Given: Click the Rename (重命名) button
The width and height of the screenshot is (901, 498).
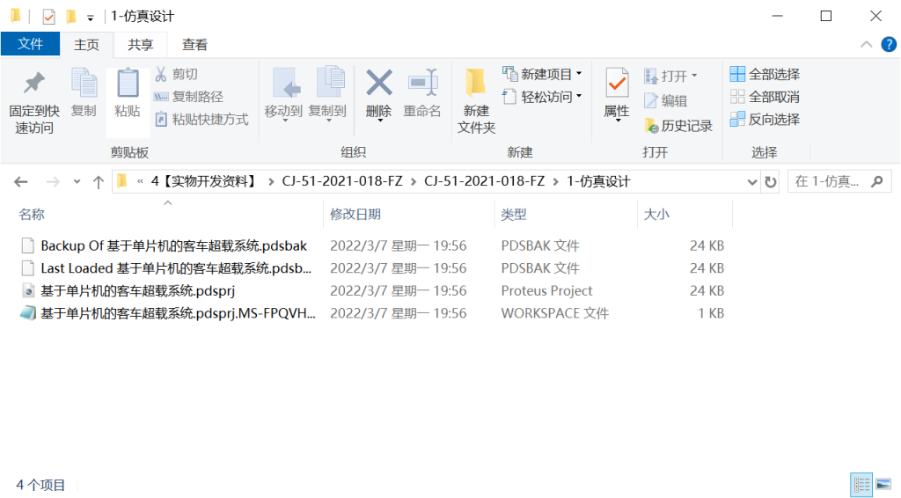Looking at the screenshot, I should click(422, 93).
